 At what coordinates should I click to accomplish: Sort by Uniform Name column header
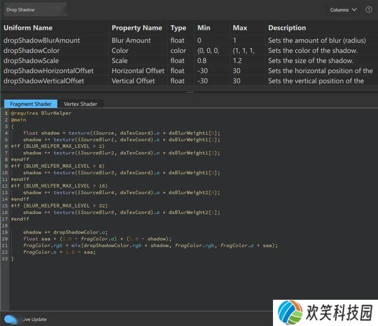pos(28,28)
